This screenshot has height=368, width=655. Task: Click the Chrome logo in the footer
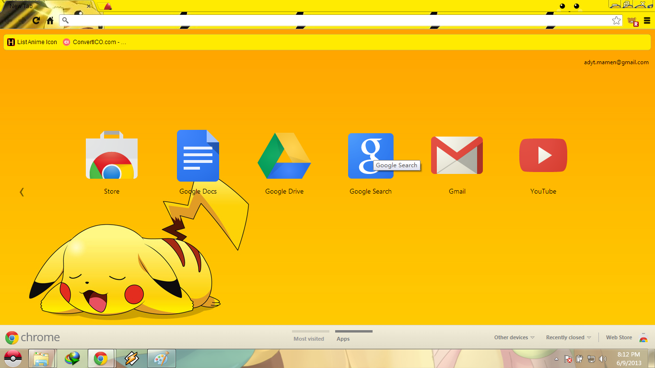click(33, 337)
